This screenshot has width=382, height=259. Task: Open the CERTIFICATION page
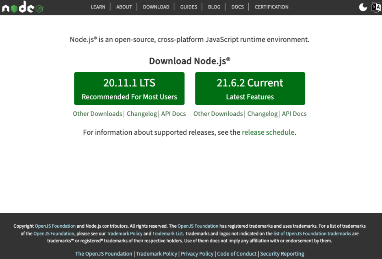[x=271, y=7]
